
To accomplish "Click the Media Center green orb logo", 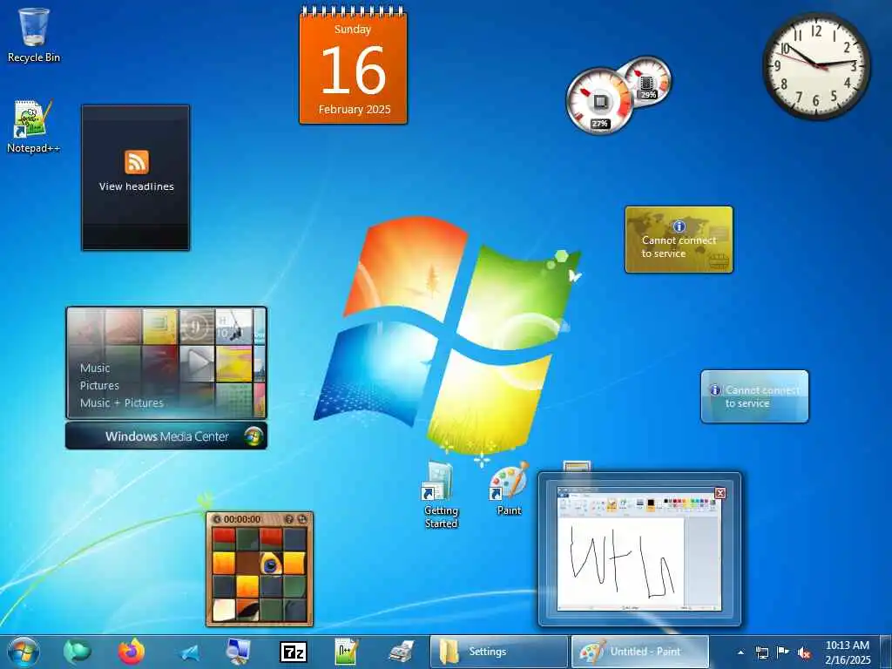I will 253,436.
